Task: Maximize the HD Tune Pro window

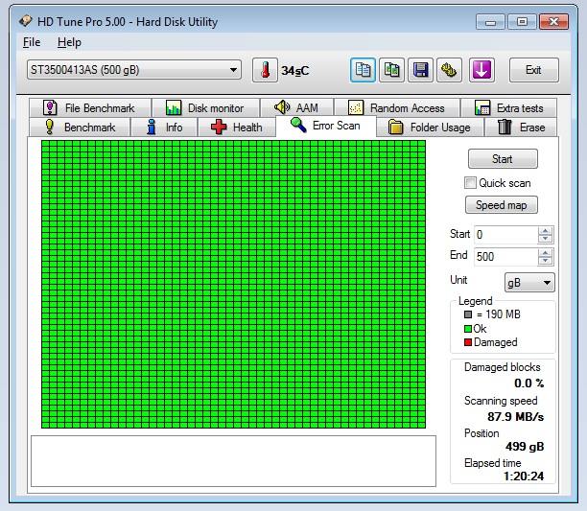Action: click(x=522, y=22)
